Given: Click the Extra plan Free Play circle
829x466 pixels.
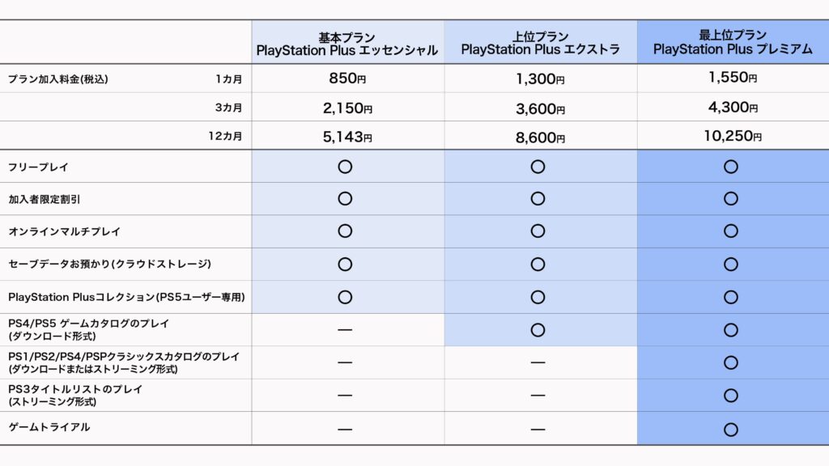Looking at the screenshot, I should point(538,167).
